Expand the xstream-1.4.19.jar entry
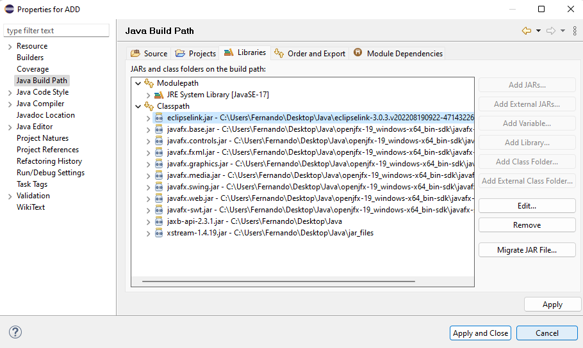 coord(148,233)
